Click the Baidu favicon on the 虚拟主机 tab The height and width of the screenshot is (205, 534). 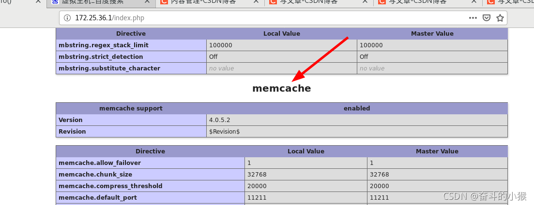click(x=55, y=2)
